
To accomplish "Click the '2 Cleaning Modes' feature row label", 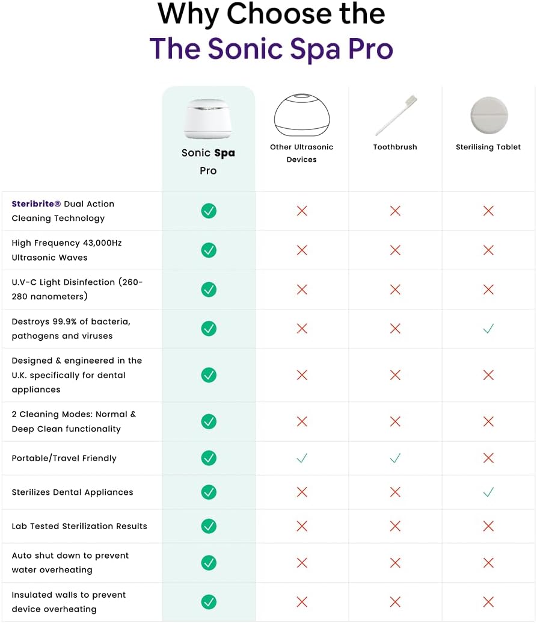I will click(x=74, y=421).
